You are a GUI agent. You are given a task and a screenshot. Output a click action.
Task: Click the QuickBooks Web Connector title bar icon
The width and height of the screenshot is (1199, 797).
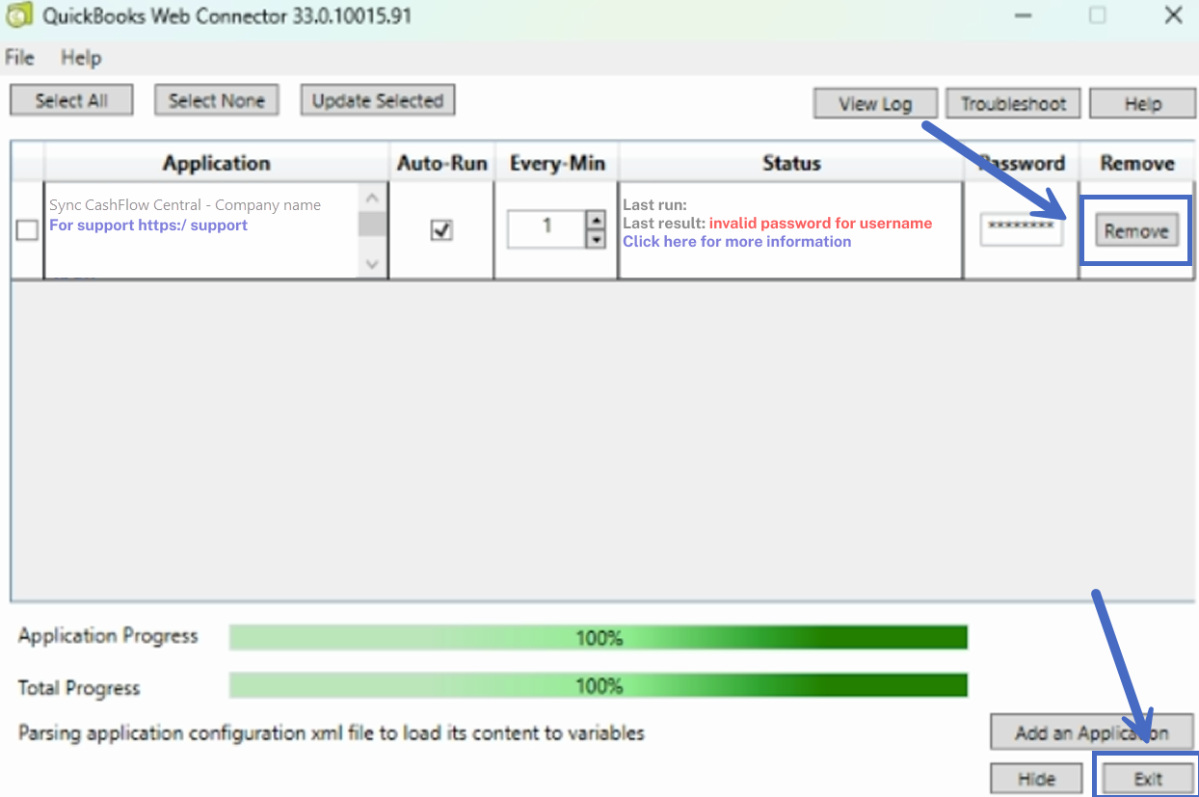point(18,16)
